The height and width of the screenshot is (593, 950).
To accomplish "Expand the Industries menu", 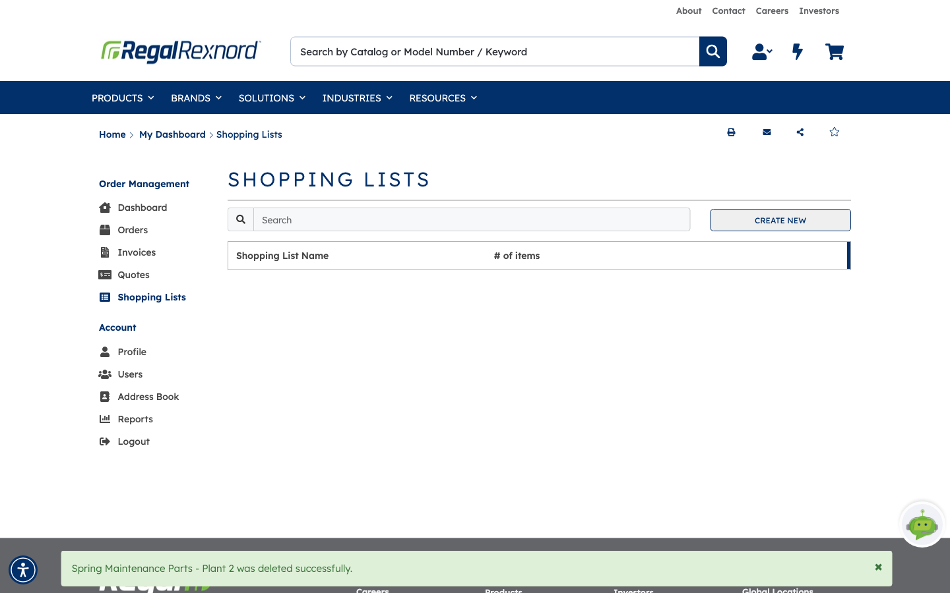I will click(357, 98).
